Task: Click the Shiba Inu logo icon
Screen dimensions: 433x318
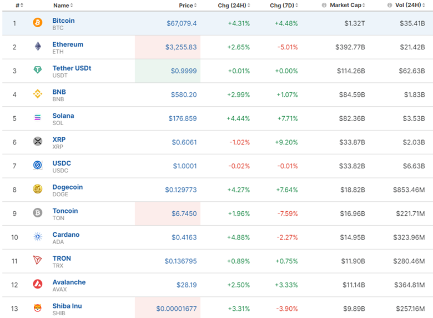Action: (x=38, y=308)
